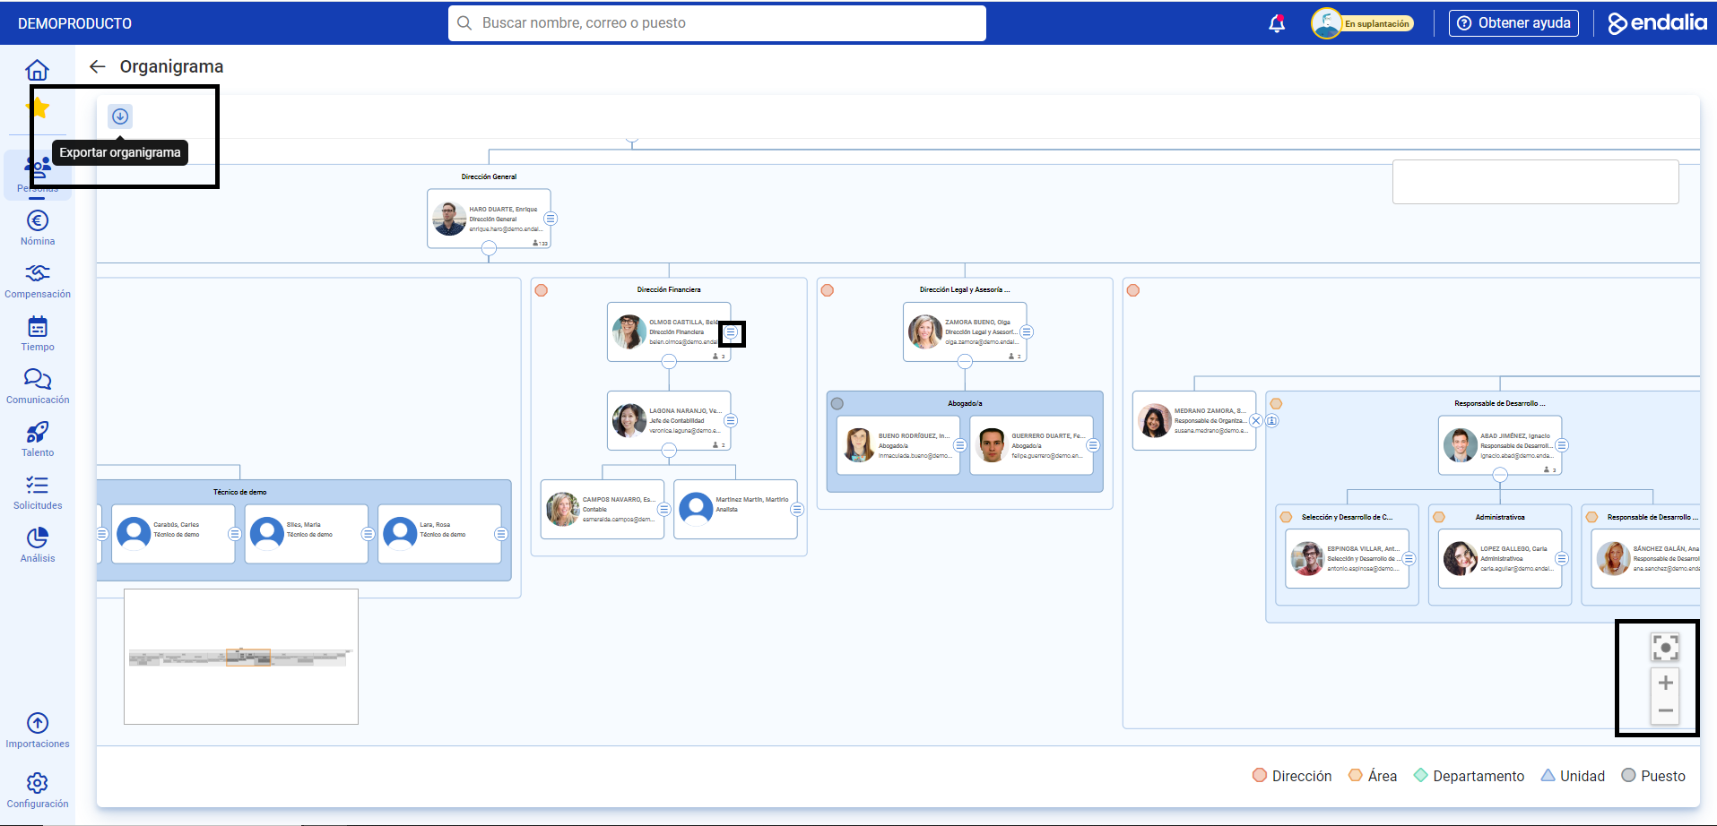
Task: Click close X on MEDRANO ZAMORA card
Action: [1256, 421]
